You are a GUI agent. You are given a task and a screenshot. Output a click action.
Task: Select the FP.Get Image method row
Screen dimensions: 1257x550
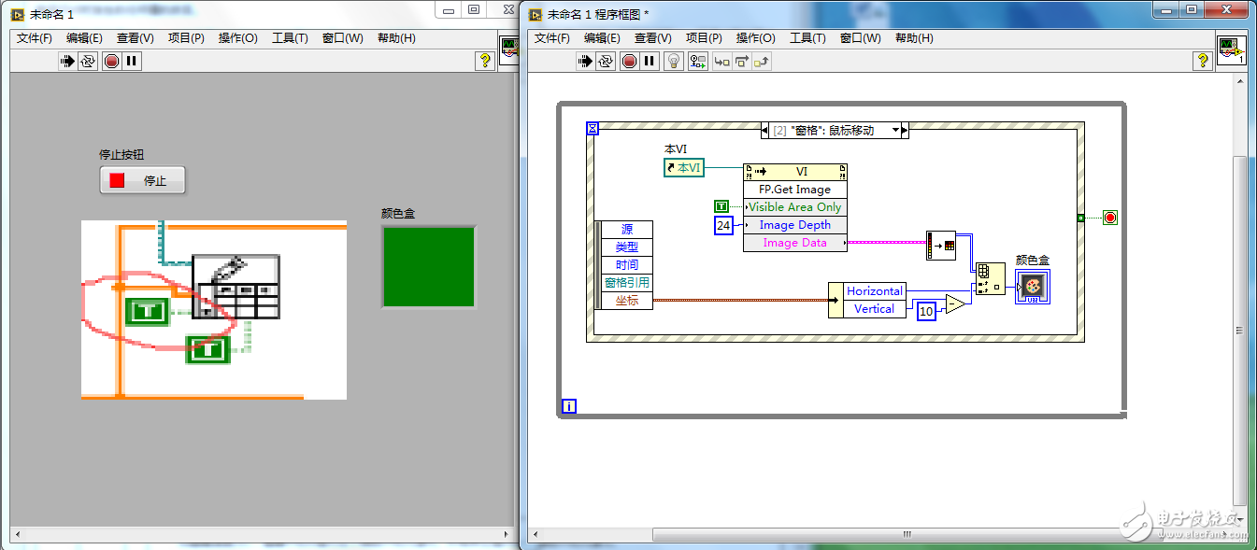click(794, 190)
